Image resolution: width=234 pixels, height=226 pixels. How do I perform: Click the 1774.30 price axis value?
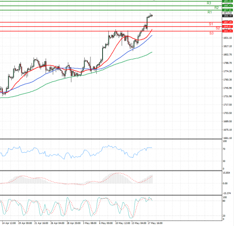pos(227,71)
